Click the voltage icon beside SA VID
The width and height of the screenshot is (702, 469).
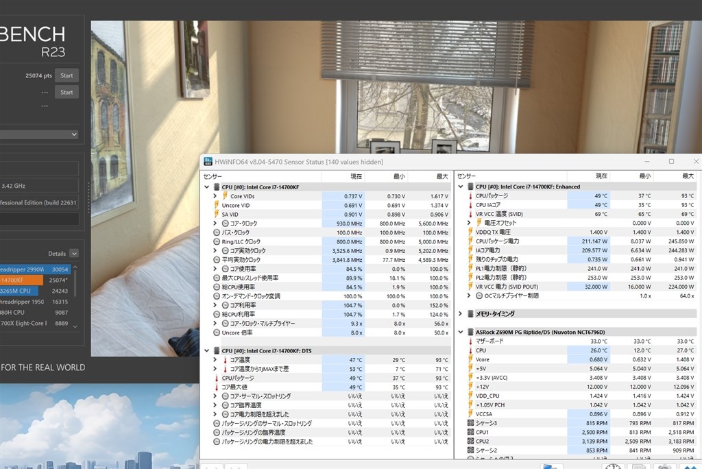pyautogui.click(x=217, y=214)
